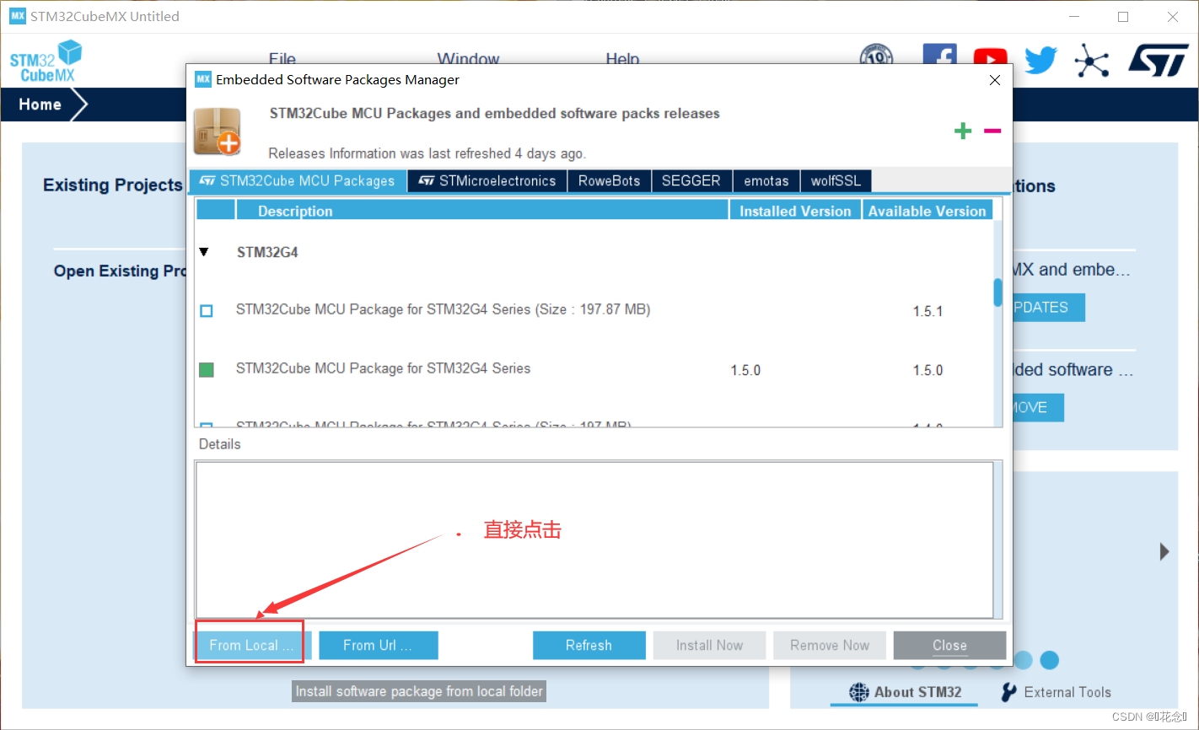Check the STM32G4 1.5.1 package checkbox
The image size is (1199, 730).
(x=207, y=311)
